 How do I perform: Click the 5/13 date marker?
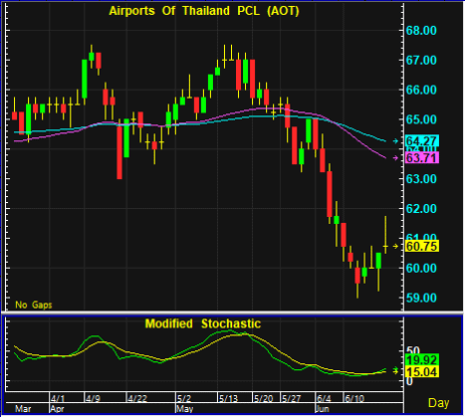coord(228,398)
